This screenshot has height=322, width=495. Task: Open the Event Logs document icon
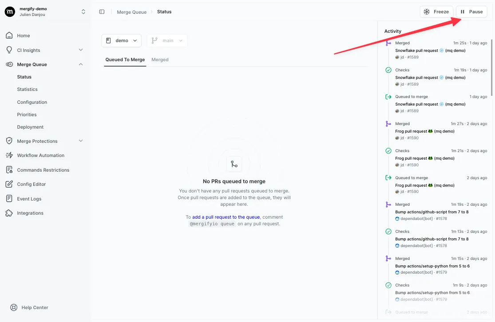tap(10, 198)
